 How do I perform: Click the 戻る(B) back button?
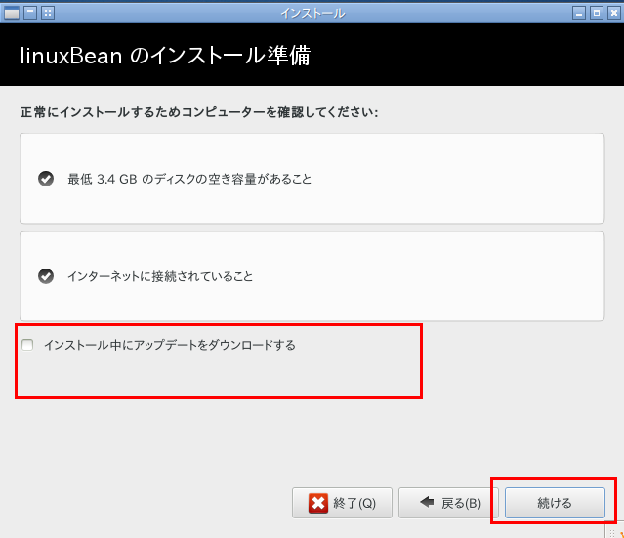[x=448, y=503]
